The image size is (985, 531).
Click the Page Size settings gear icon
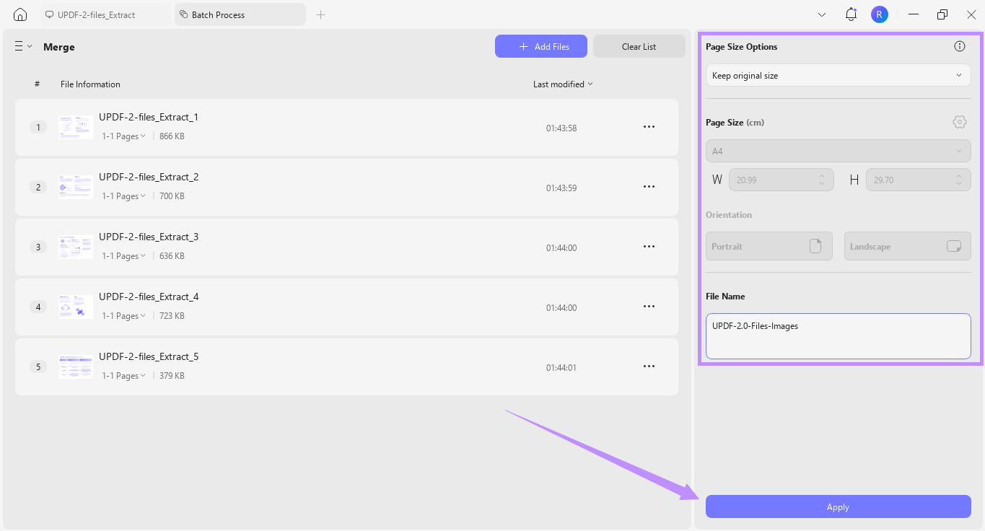pos(960,121)
